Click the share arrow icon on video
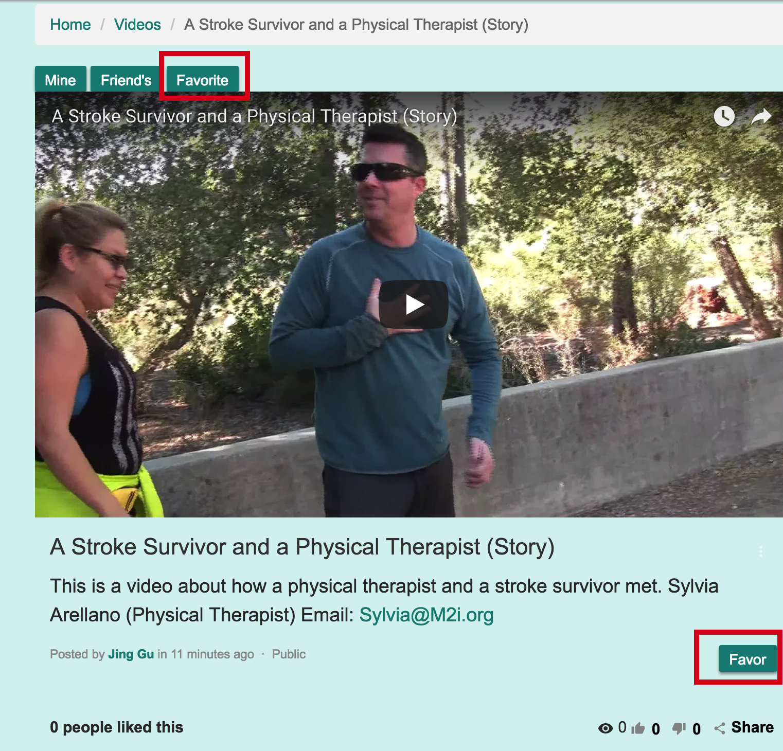The width and height of the screenshot is (783, 751). [761, 117]
